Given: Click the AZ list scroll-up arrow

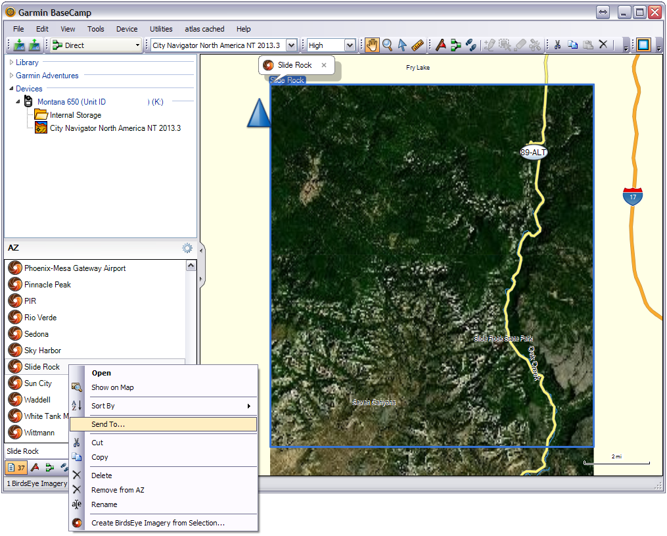Looking at the screenshot, I should point(191,266).
